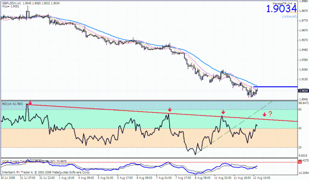This screenshot has width=309, height=180.
Task: Select the 60 level on RSI scale
Action: pos(300,109)
